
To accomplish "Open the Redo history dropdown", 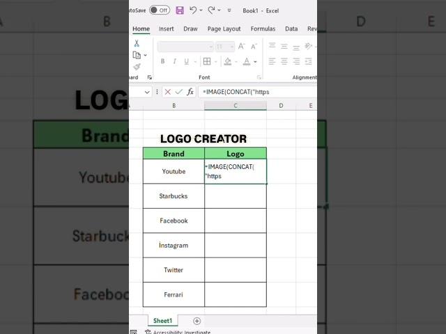I will (x=219, y=10).
